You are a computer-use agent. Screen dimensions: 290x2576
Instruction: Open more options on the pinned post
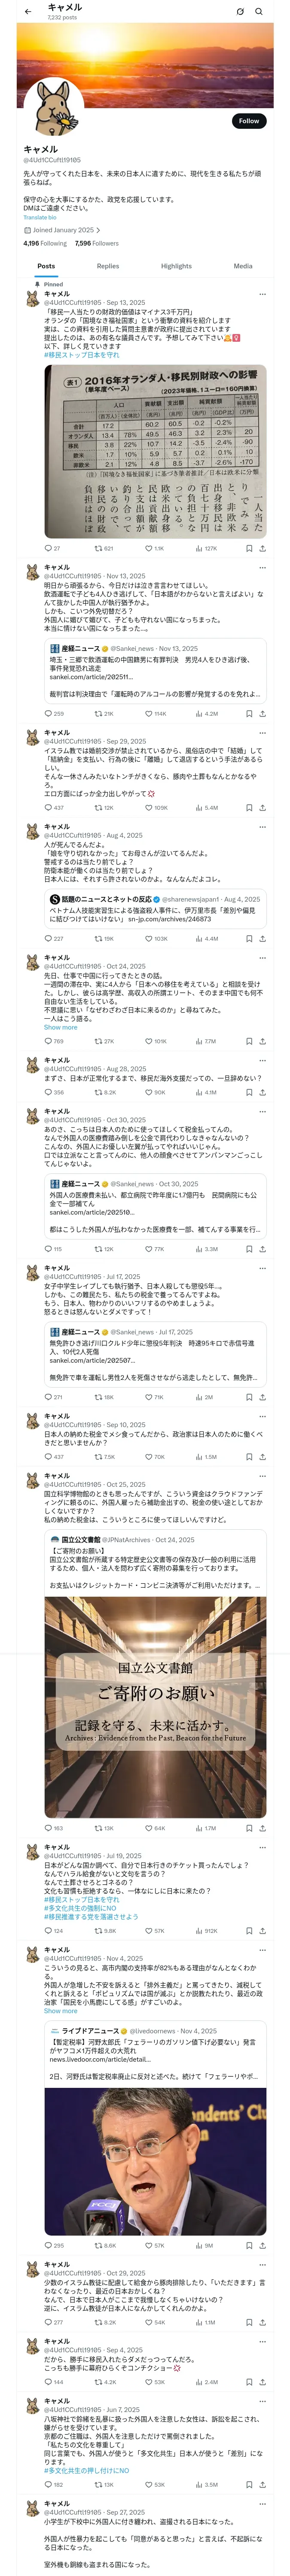click(263, 294)
